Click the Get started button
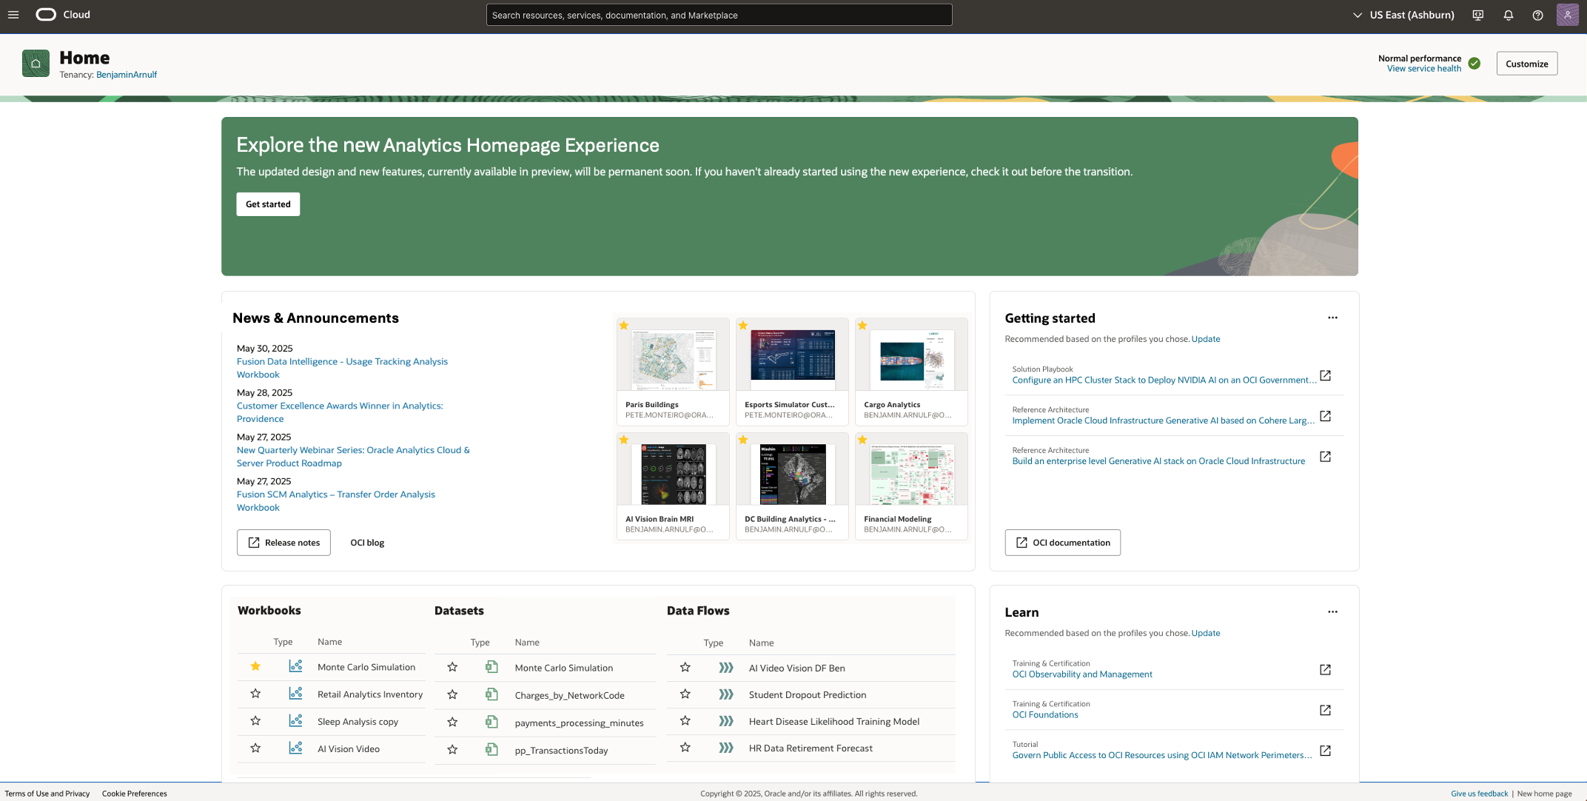1587x801 pixels. (x=268, y=204)
